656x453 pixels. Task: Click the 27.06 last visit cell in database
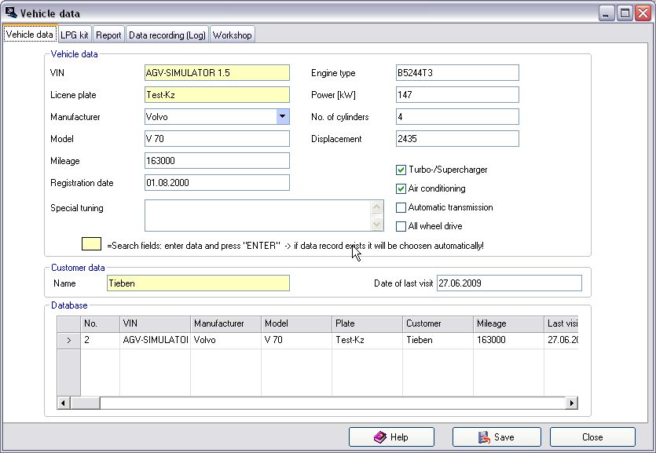(561, 341)
